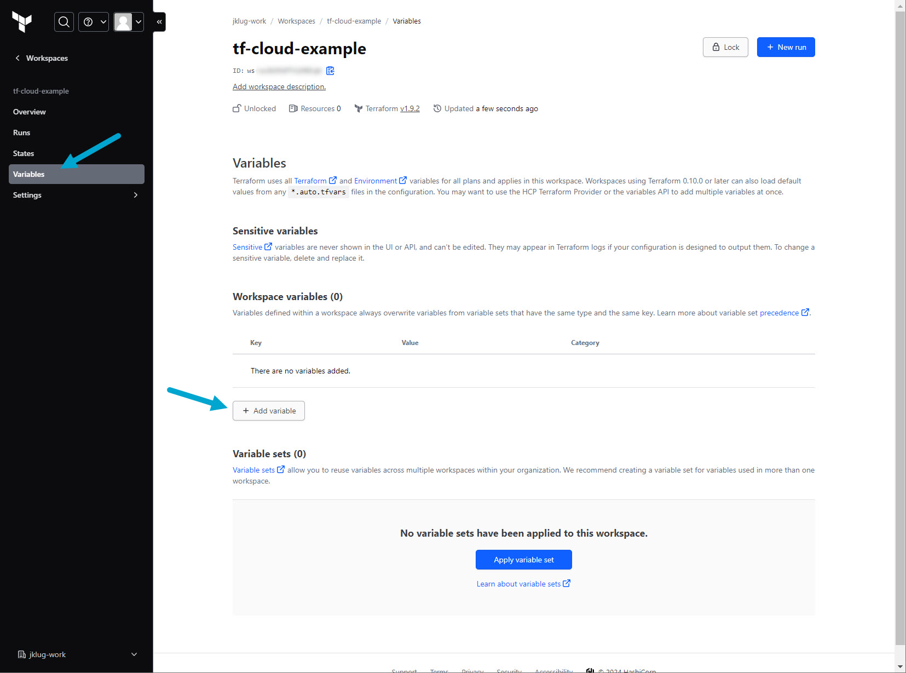Click Add workspace description link
This screenshot has height=673, width=906.
(279, 87)
